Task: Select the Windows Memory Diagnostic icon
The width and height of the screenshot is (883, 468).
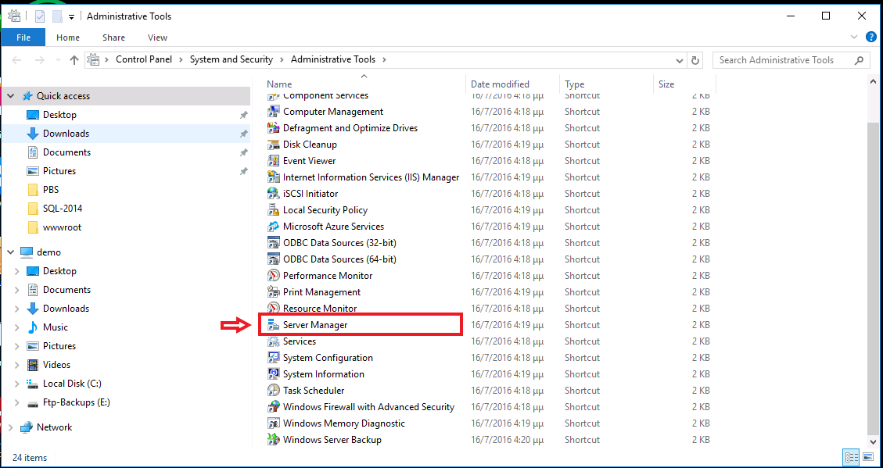Action: tap(274, 423)
